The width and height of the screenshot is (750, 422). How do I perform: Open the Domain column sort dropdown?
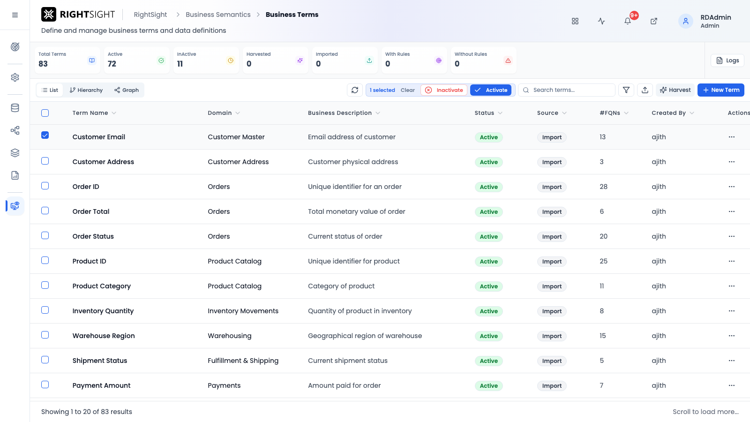coord(238,113)
